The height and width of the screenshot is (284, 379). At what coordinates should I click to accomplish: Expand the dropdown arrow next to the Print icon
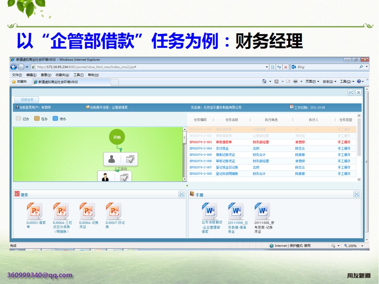301,81
